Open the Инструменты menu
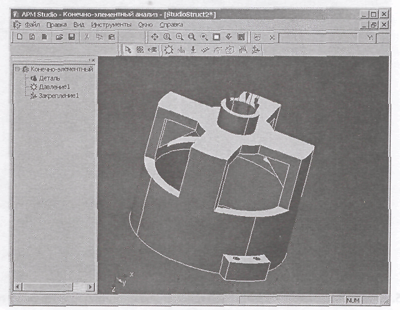The height and width of the screenshot is (310, 400). point(112,25)
